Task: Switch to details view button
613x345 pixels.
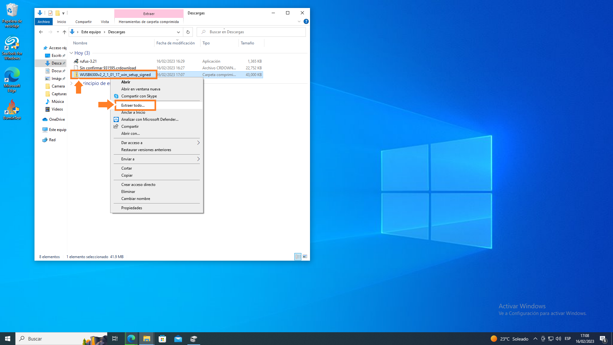Action: click(298, 257)
